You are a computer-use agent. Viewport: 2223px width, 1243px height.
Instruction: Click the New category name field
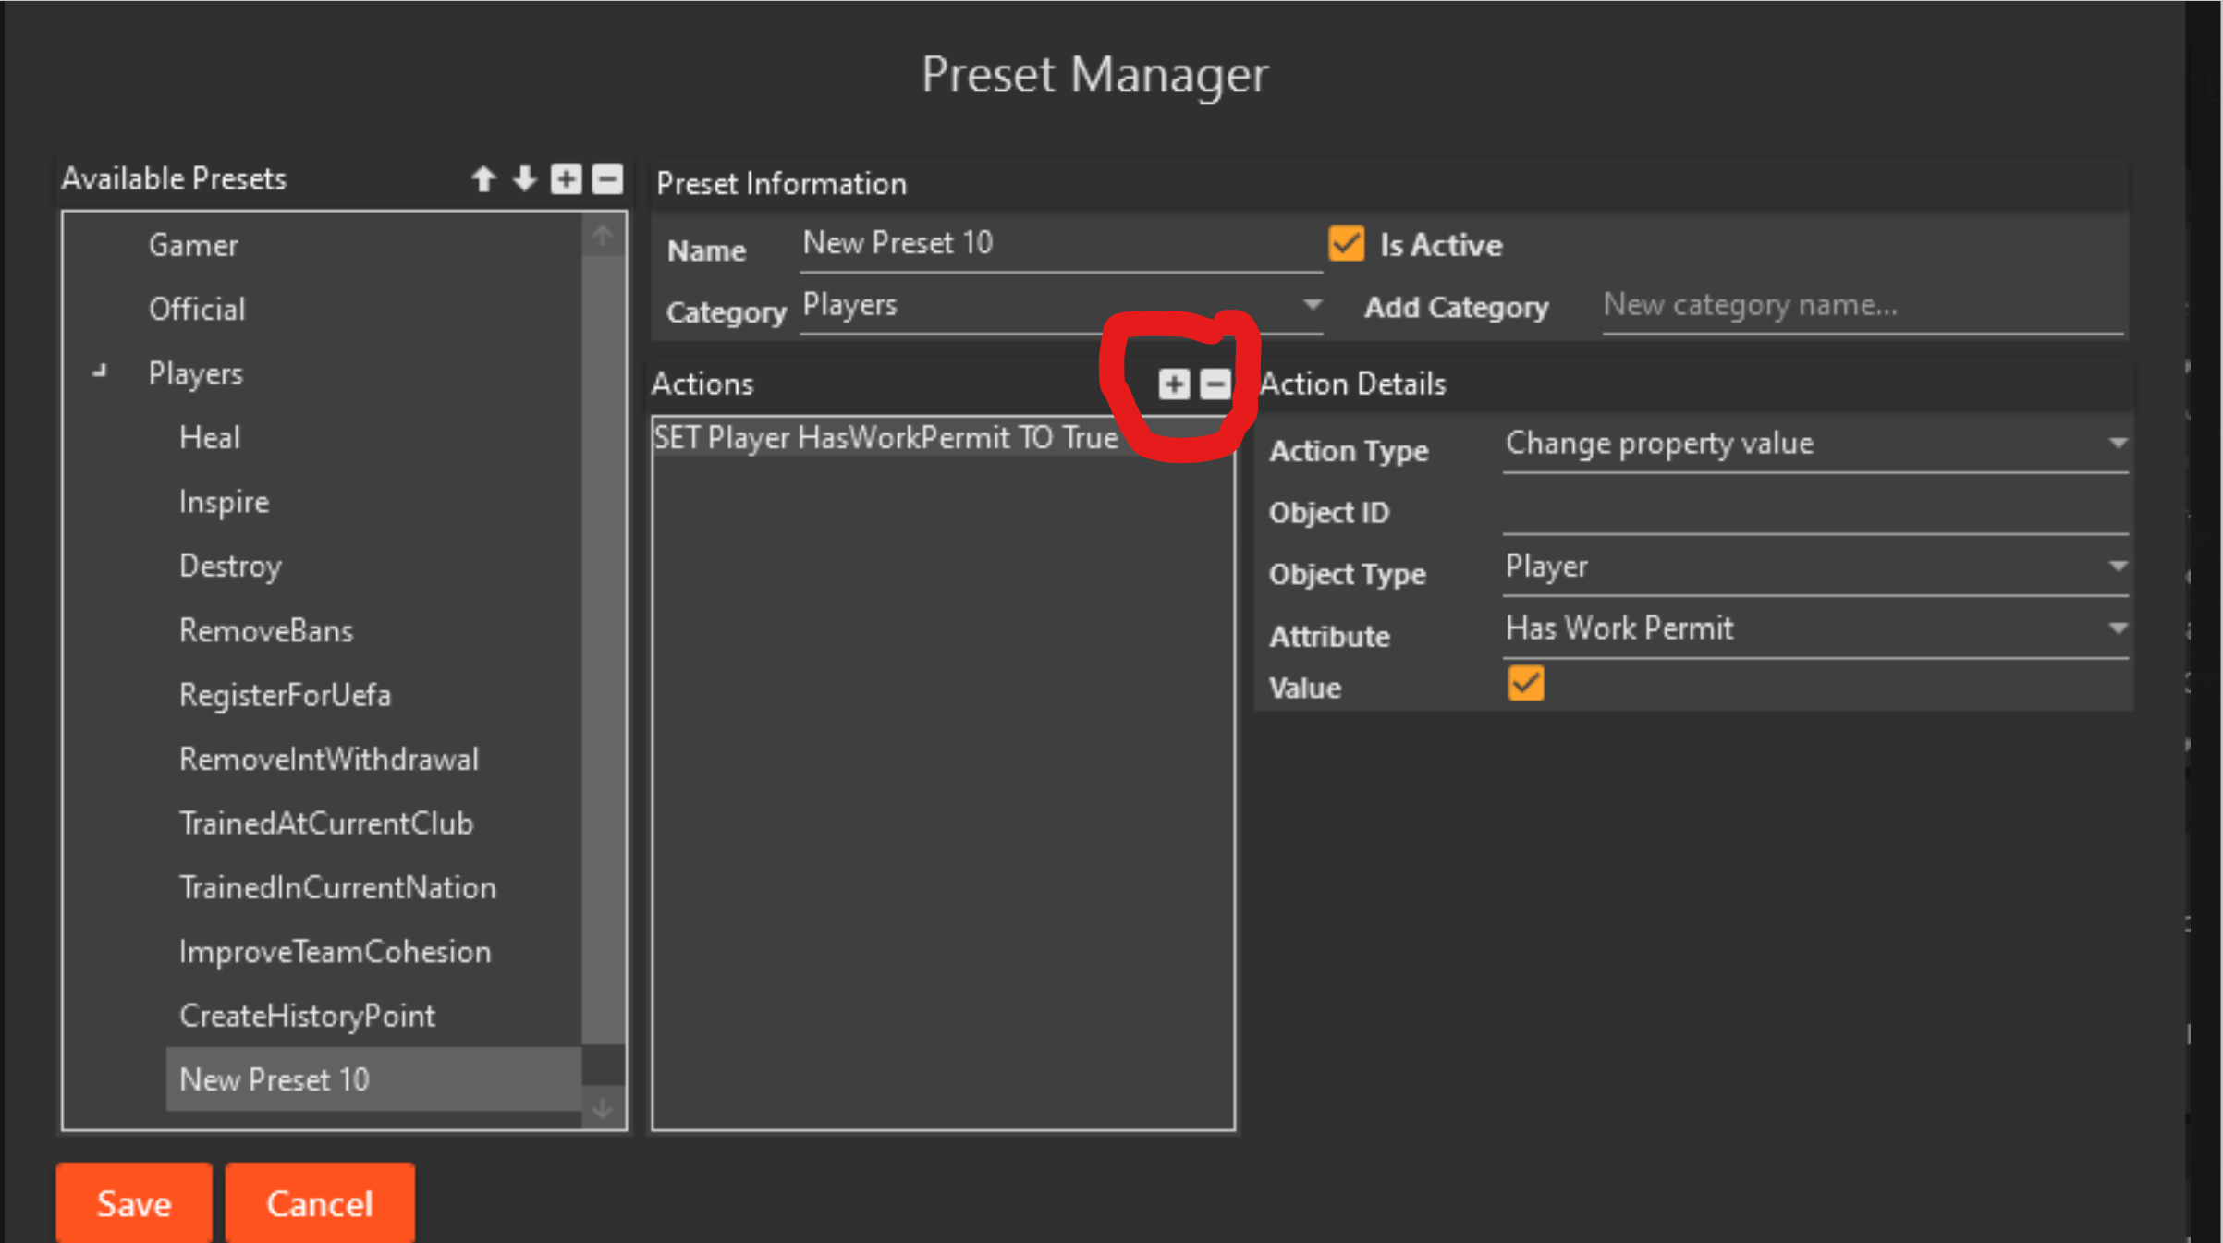pos(1862,306)
